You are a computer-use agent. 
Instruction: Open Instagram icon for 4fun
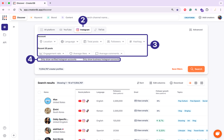(x=84, y=101)
